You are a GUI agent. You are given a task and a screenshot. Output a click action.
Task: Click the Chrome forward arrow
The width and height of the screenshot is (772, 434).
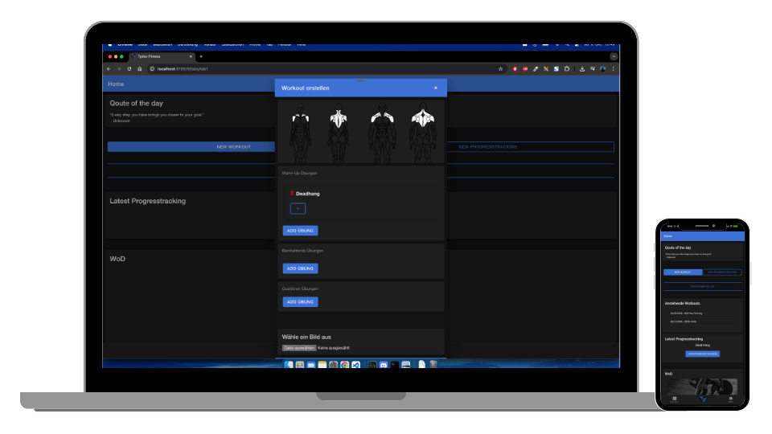(119, 69)
